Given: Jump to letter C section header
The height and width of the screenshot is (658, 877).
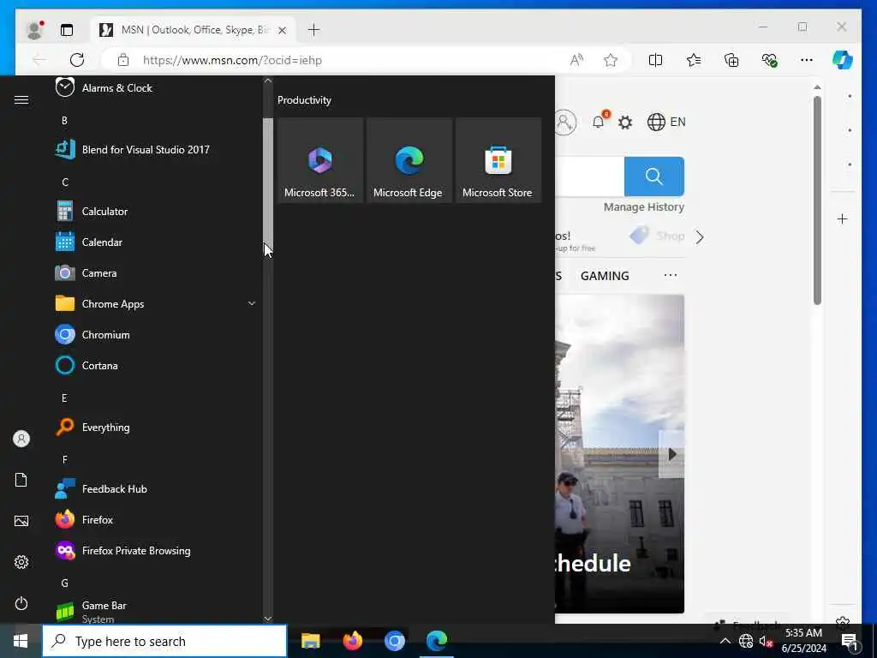Looking at the screenshot, I should [65, 182].
